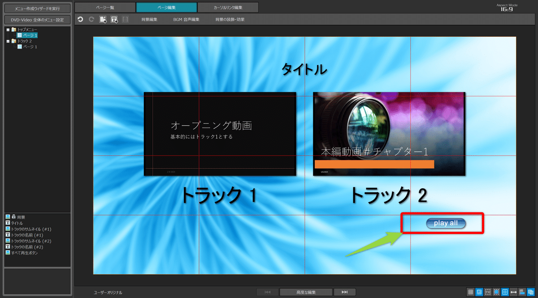Screen dimensions: 538x298
Task: Select トラックのサムネイル (#1) in item list
Action: pyautogui.click(x=28, y=229)
